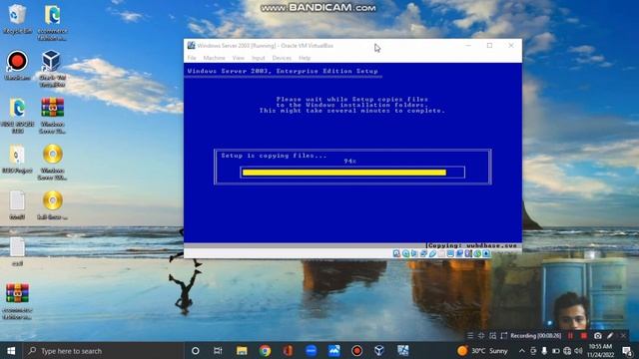The height and width of the screenshot is (359, 639).
Task: Click the display icon in VirtualBox status bar
Action: (450, 253)
